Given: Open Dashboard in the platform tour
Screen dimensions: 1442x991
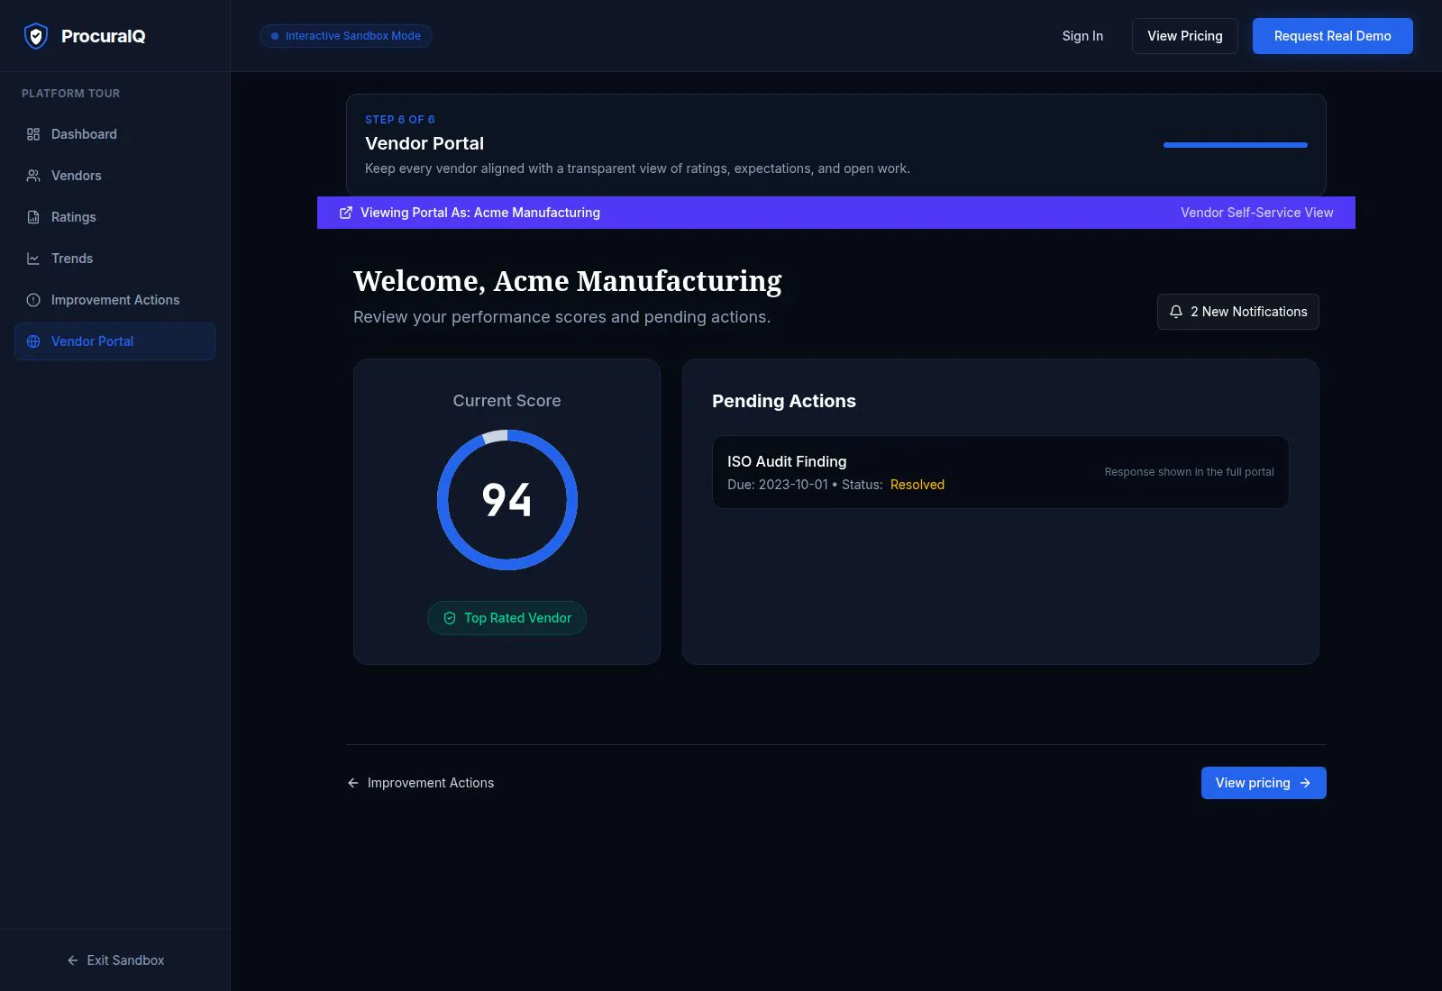Looking at the screenshot, I should coord(114,134).
